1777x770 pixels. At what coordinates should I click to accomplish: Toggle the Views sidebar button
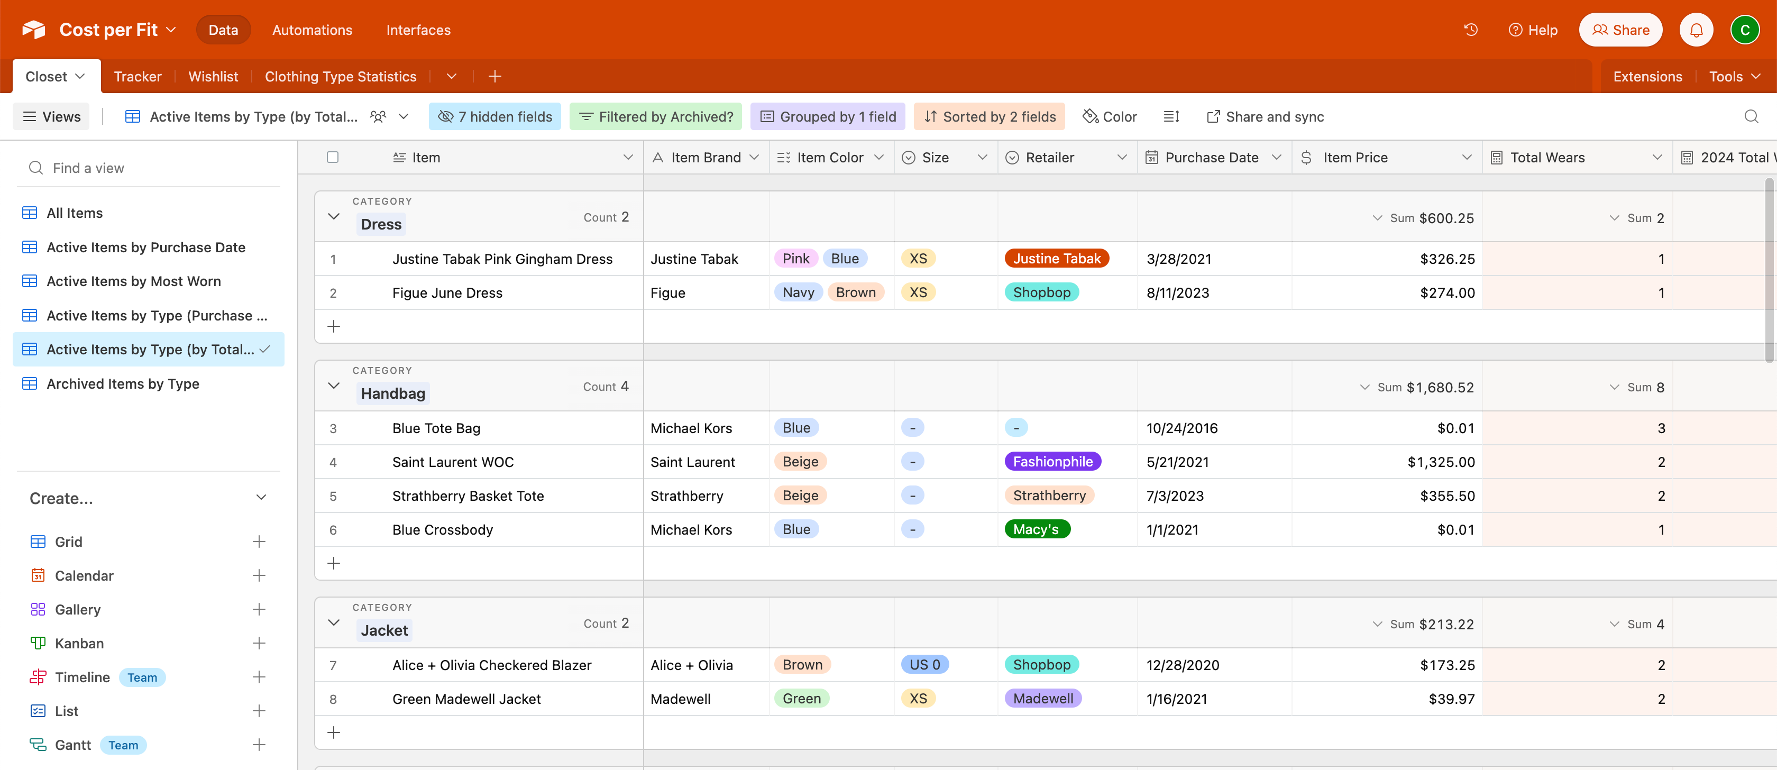[52, 116]
